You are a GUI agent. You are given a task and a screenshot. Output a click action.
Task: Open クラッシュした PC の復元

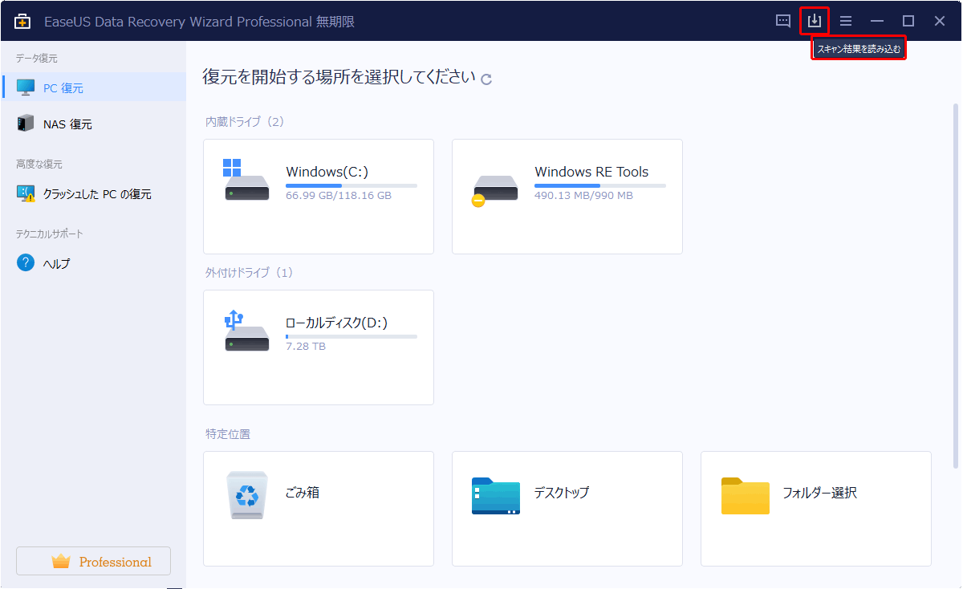click(x=93, y=193)
